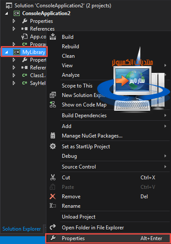Click the wrench icon beside Properties menu entry

53,238
